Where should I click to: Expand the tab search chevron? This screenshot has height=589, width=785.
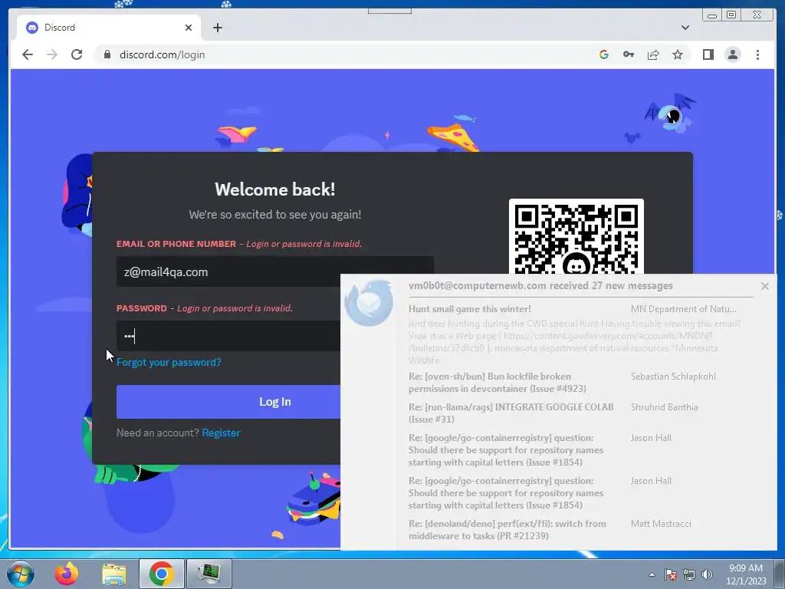click(x=685, y=28)
